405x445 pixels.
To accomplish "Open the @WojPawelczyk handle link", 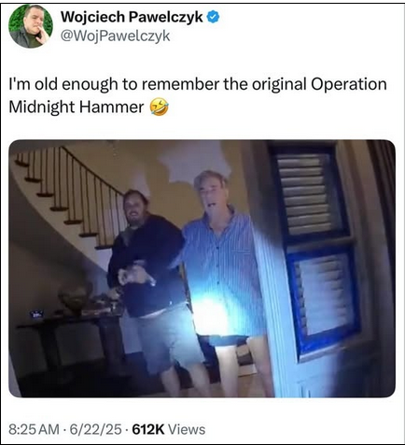I will (115, 36).
